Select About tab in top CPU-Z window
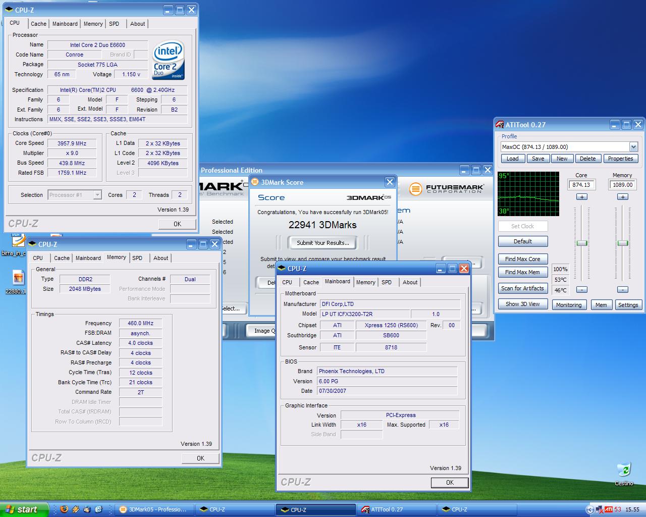The width and height of the screenshot is (646, 517). point(137,24)
